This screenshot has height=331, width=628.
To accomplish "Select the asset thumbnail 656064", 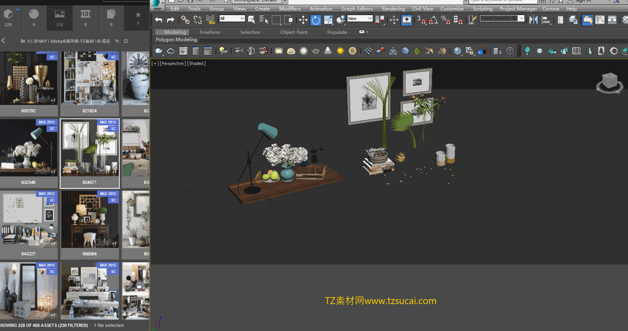I will point(90,220).
